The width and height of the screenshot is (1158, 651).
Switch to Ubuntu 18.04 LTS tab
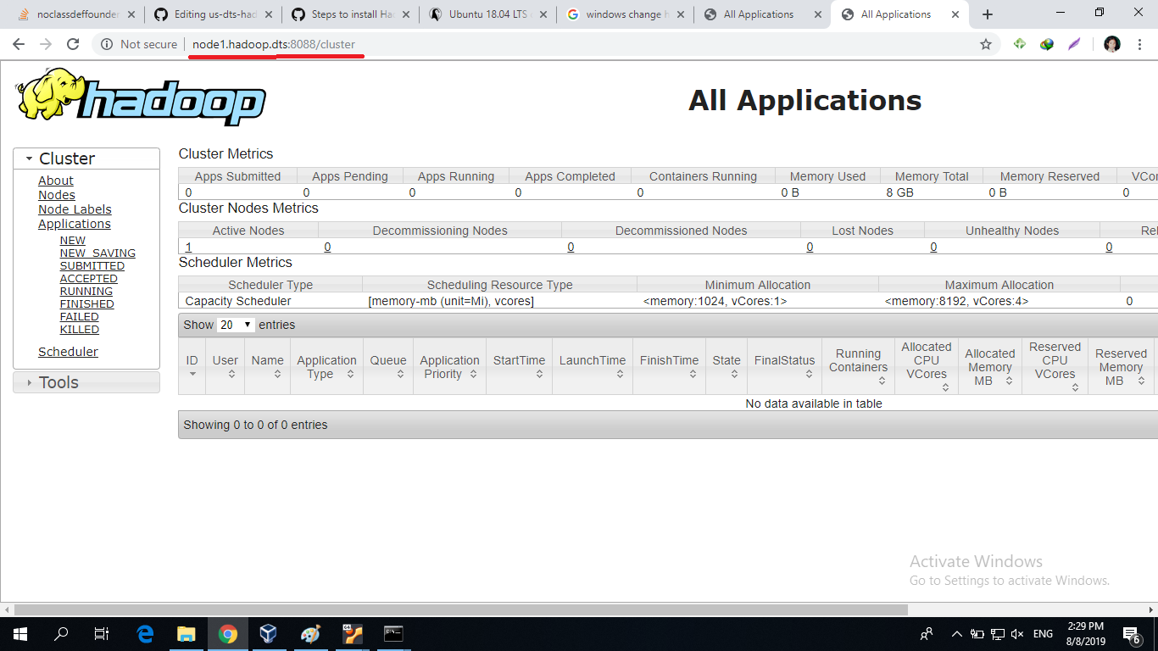(487, 14)
